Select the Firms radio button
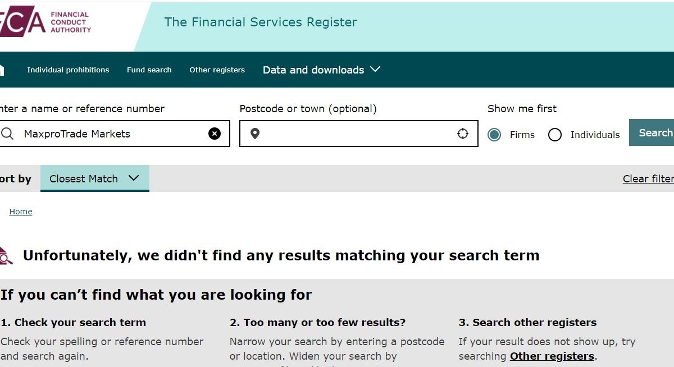 [494, 135]
